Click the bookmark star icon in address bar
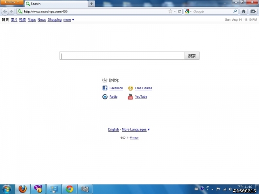The width and height of the screenshot is (259, 194). 170,11
